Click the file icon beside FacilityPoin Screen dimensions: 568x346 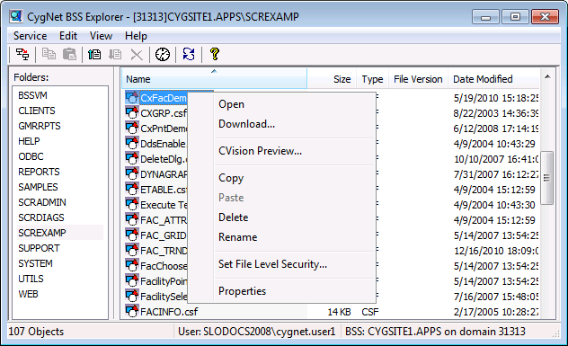click(132, 280)
